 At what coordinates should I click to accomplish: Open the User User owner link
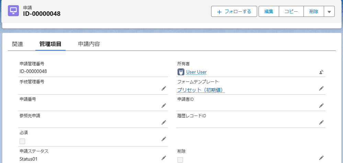click(x=196, y=72)
